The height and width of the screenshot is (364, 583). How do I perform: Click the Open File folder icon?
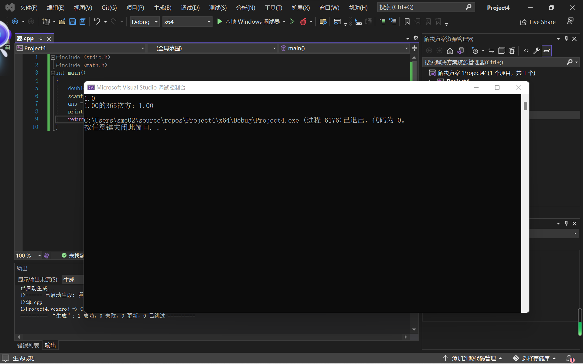click(x=62, y=22)
